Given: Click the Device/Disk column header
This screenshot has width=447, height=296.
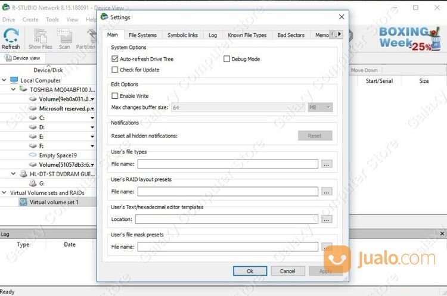Looking at the screenshot, I should coord(48,70).
